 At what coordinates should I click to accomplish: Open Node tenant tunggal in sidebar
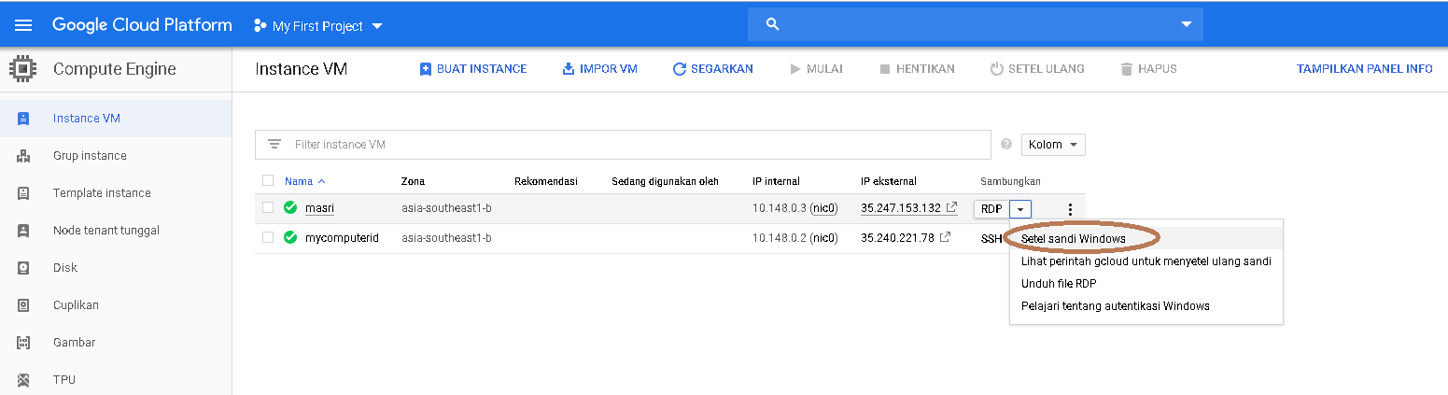click(x=106, y=231)
